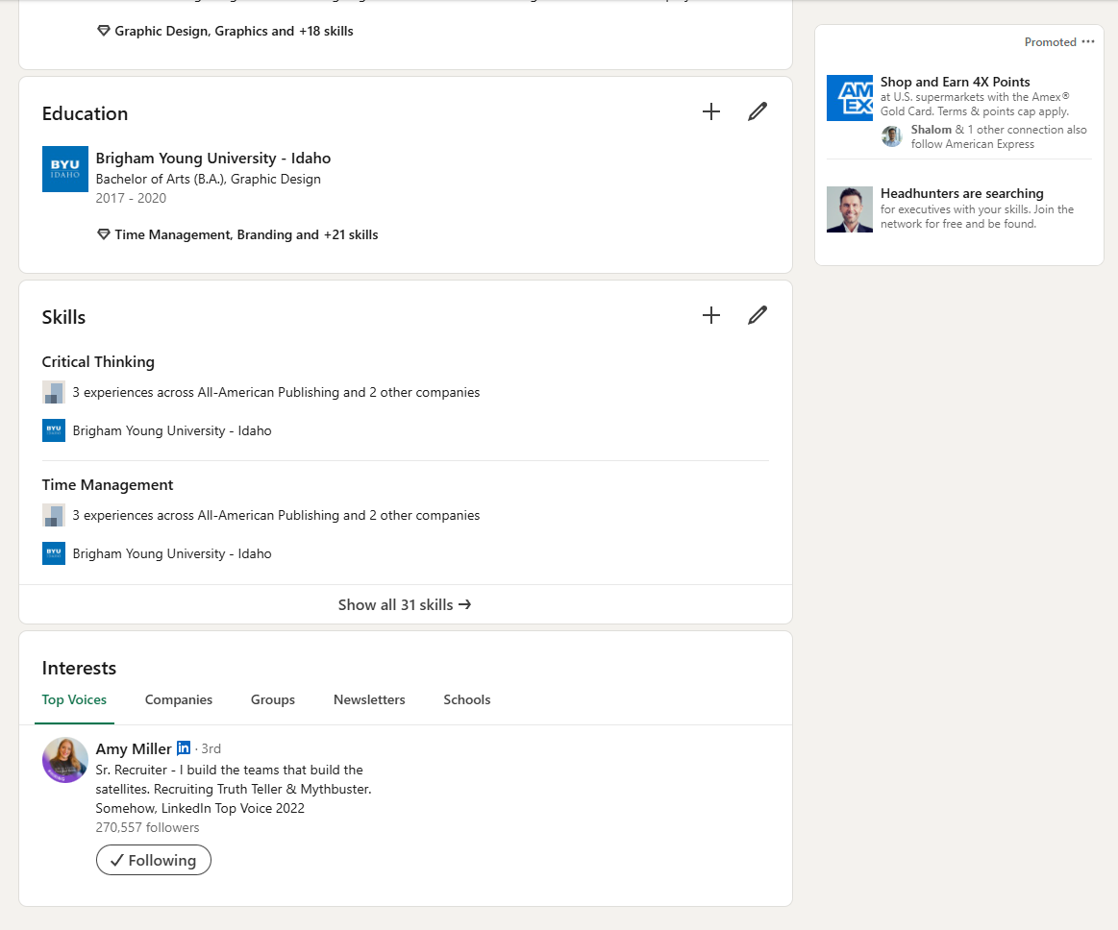Click the 270,557 followers text
This screenshot has width=1118, height=930.
pos(148,827)
